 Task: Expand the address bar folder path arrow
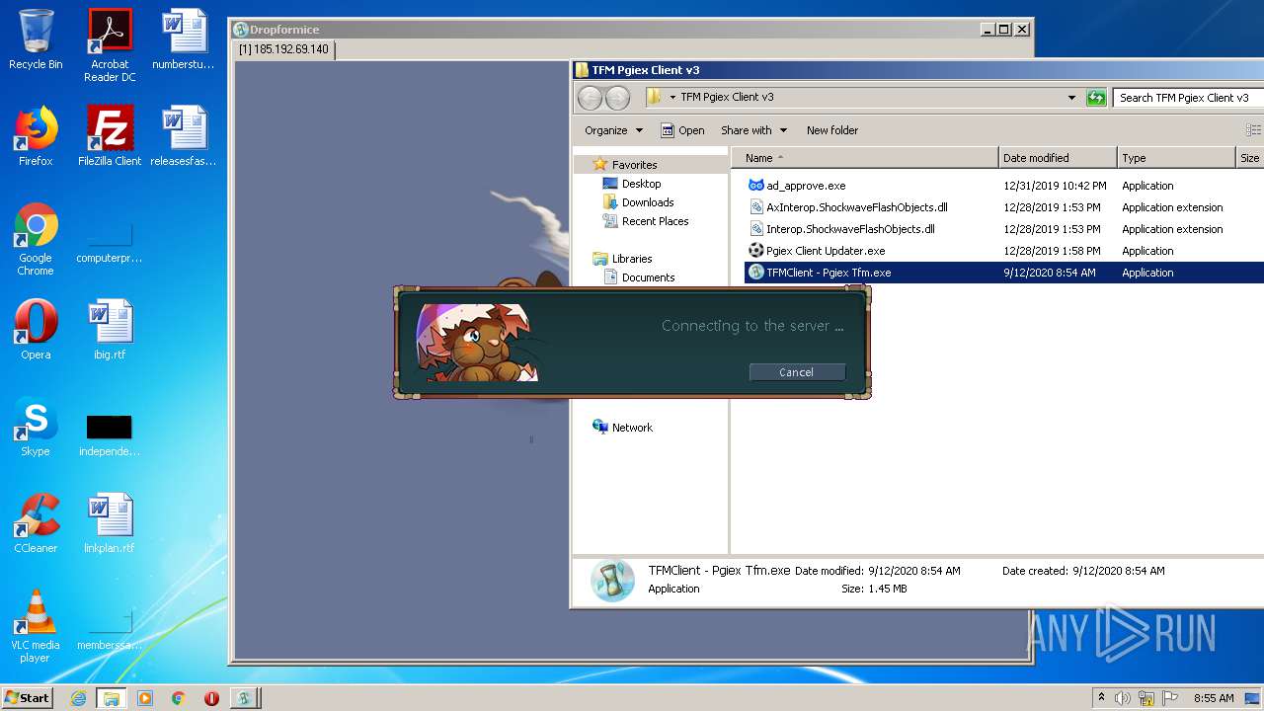coord(672,98)
